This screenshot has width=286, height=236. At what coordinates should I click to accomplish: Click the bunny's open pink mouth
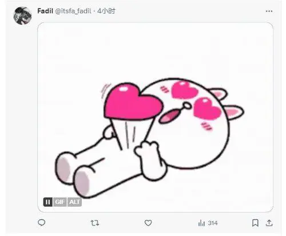[169, 116]
